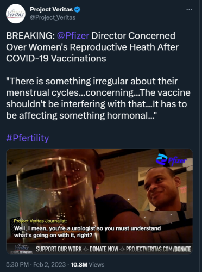Click the video subtitle about urologist
The image size is (202, 272).
click(x=87, y=232)
